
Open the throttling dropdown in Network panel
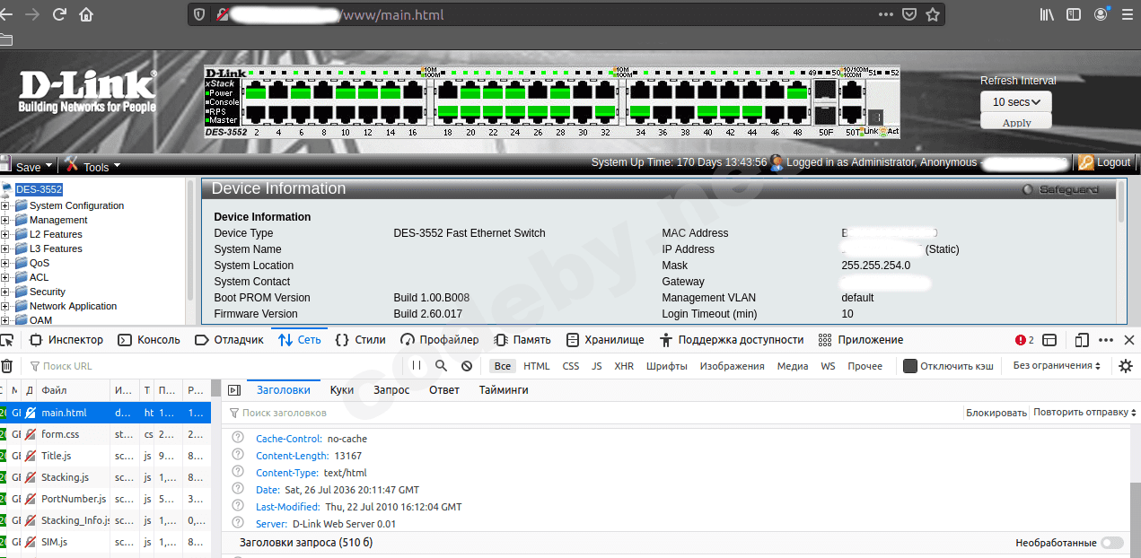pyautogui.click(x=1057, y=366)
